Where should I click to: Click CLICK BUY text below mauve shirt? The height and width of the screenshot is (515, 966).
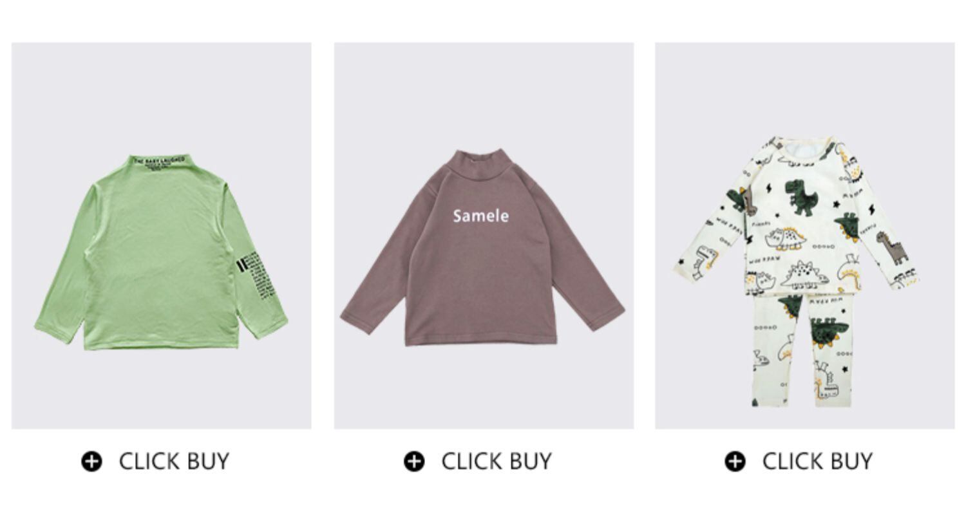click(497, 462)
